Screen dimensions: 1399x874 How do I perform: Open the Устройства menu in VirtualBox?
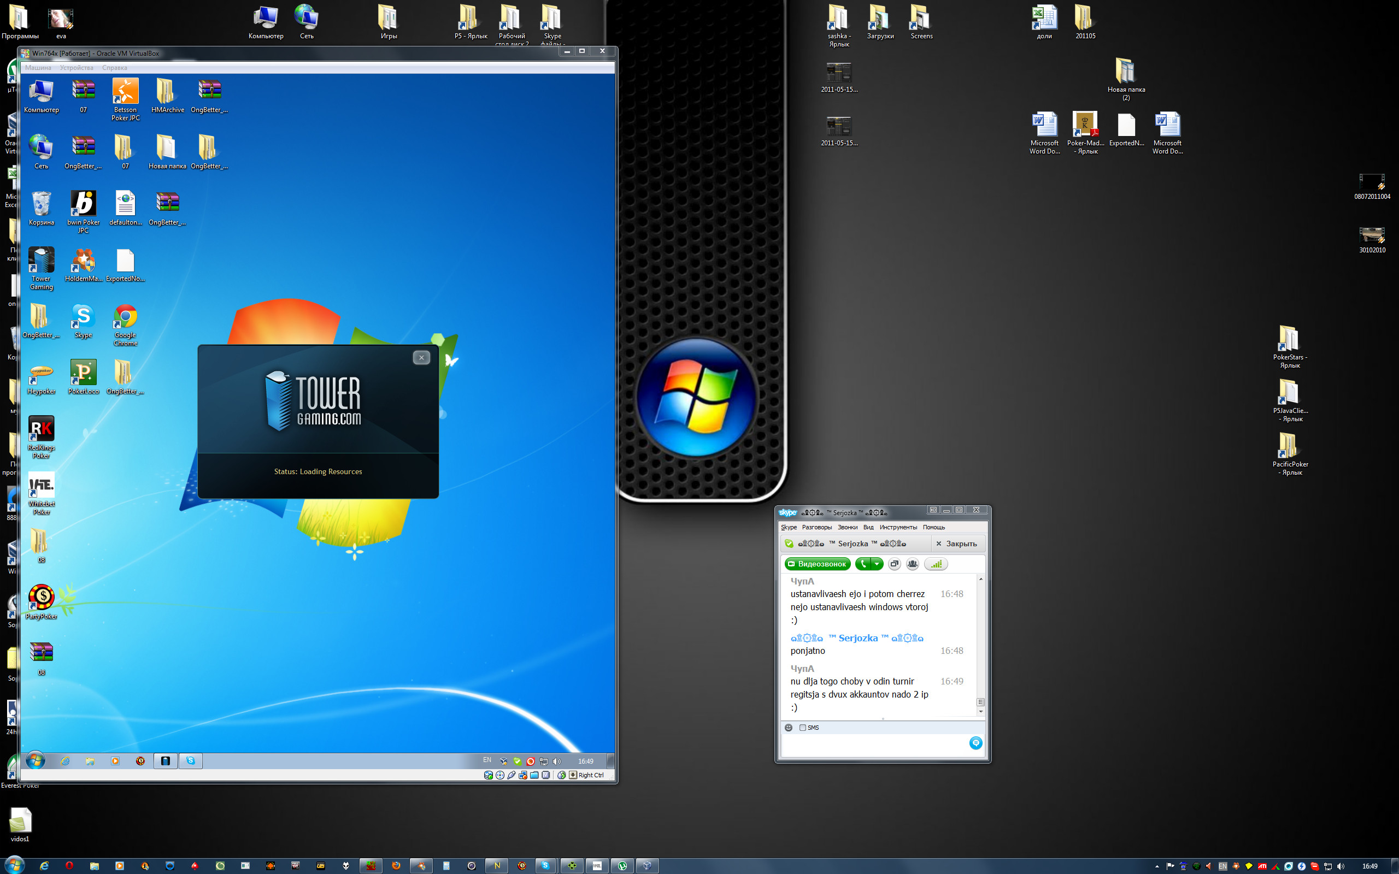point(77,68)
